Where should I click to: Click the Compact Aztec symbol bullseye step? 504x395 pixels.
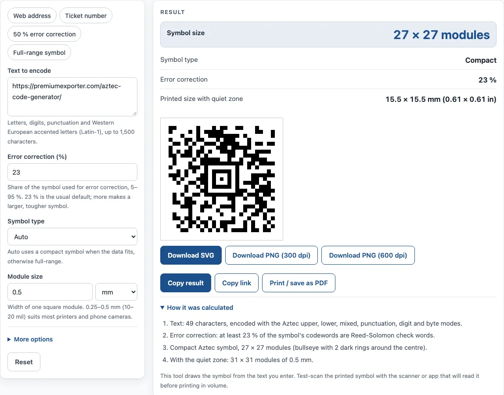(x=298, y=348)
